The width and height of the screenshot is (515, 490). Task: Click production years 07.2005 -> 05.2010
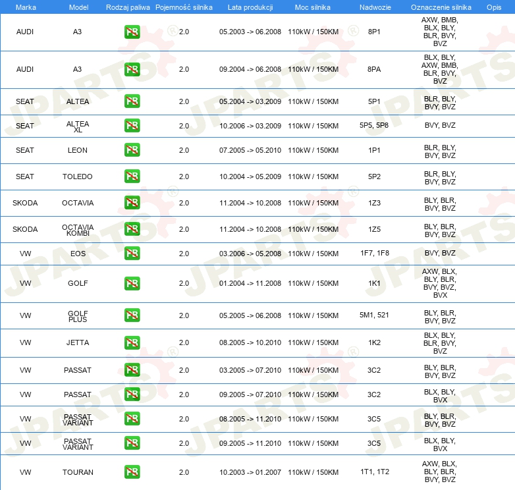pos(250,150)
